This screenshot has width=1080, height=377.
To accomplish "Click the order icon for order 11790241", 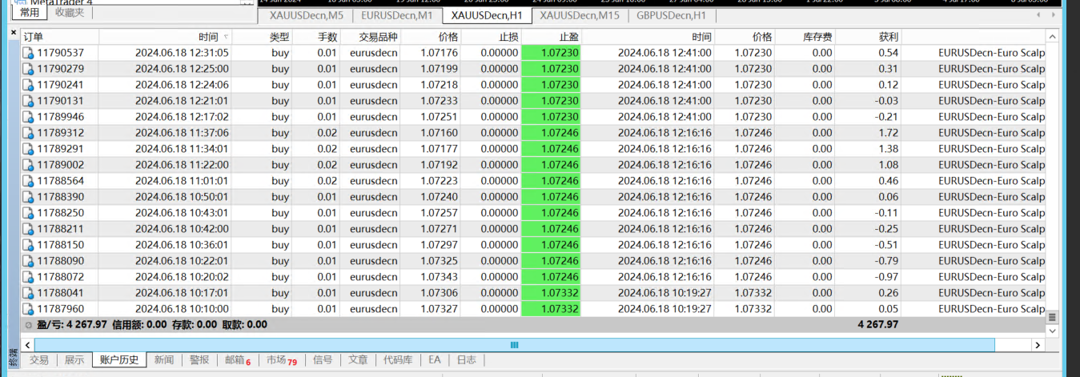I will [28, 85].
